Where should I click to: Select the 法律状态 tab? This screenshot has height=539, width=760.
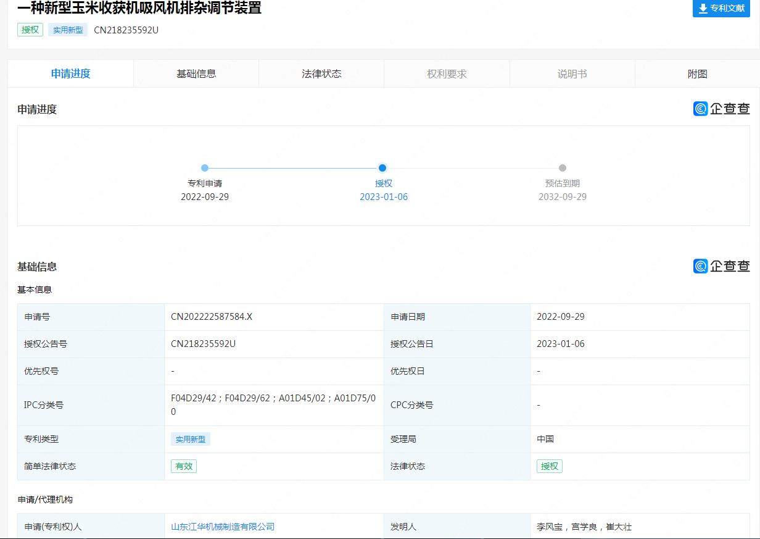(321, 73)
